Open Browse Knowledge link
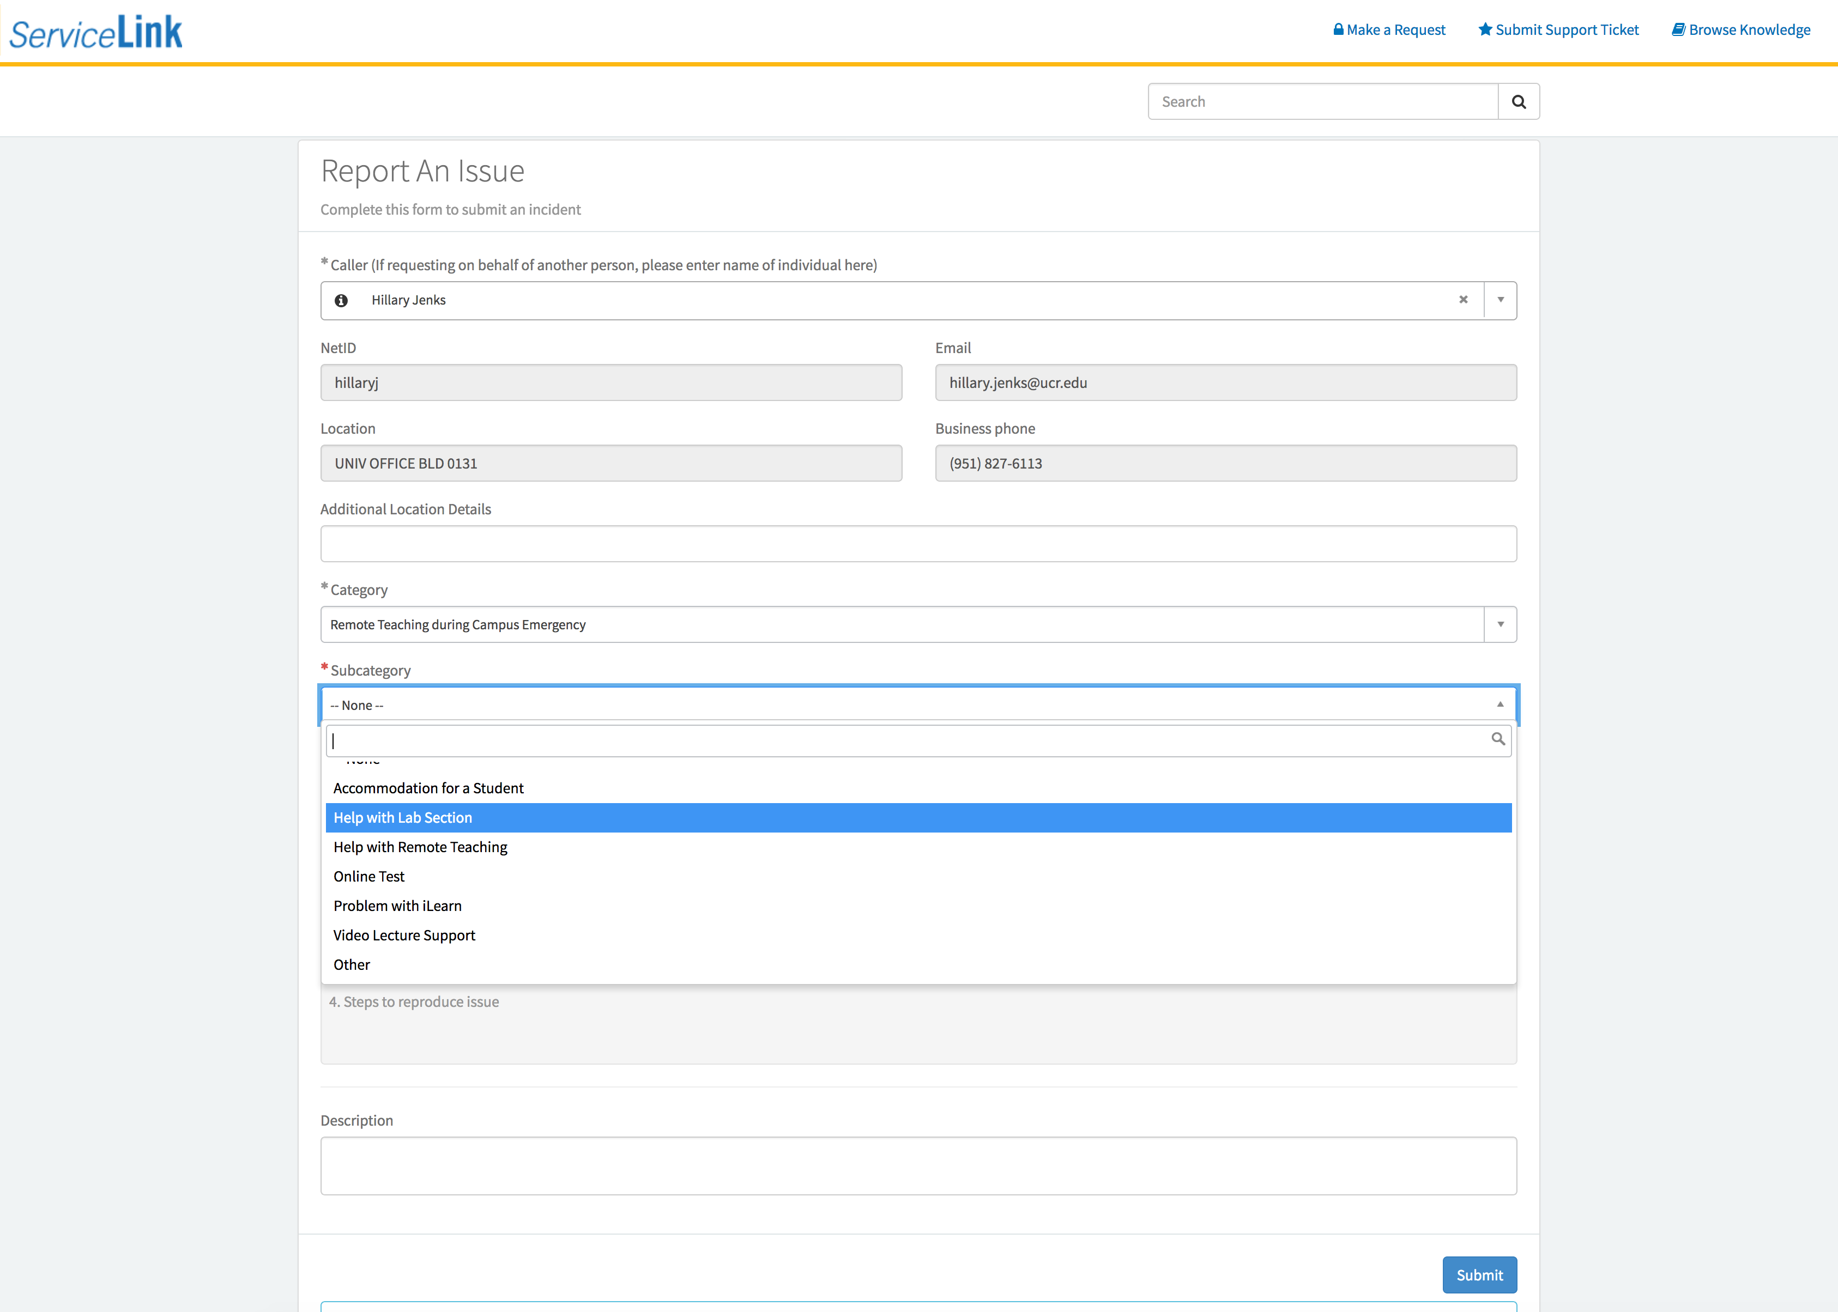The width and height of the screenshot is (1838, 1312). click(1740, 30)
